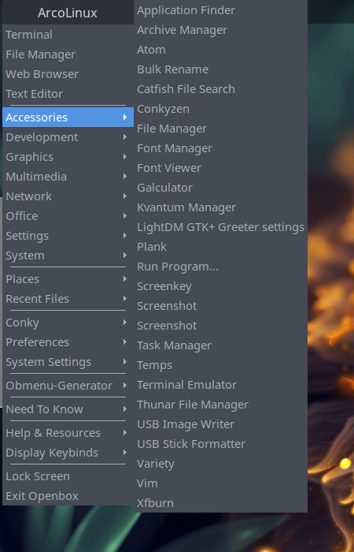Open Kvantum Manager
Image resolution: width=354 pixels, height=552 pixels.
pos(220,207)
